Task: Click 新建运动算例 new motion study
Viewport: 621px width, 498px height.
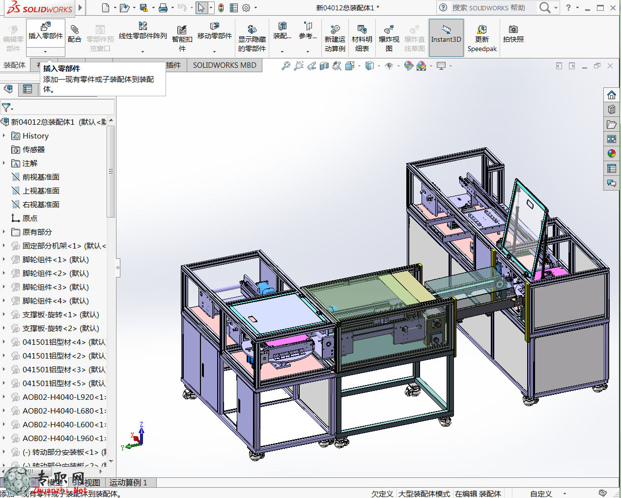Action: click(x=335, y=39)
